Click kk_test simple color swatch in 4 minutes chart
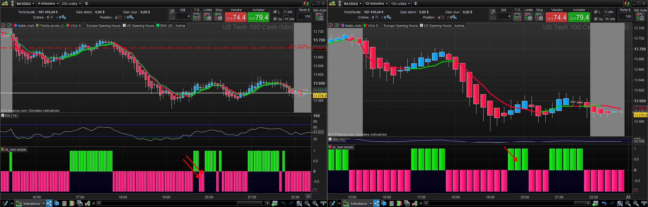Image resolution: width=648 pixels, height=207 pixels. point(3,150)
